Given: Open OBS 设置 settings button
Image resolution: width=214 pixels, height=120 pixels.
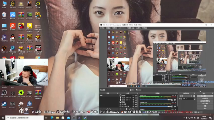Looking at the screenshot, I should pos(205,106).
